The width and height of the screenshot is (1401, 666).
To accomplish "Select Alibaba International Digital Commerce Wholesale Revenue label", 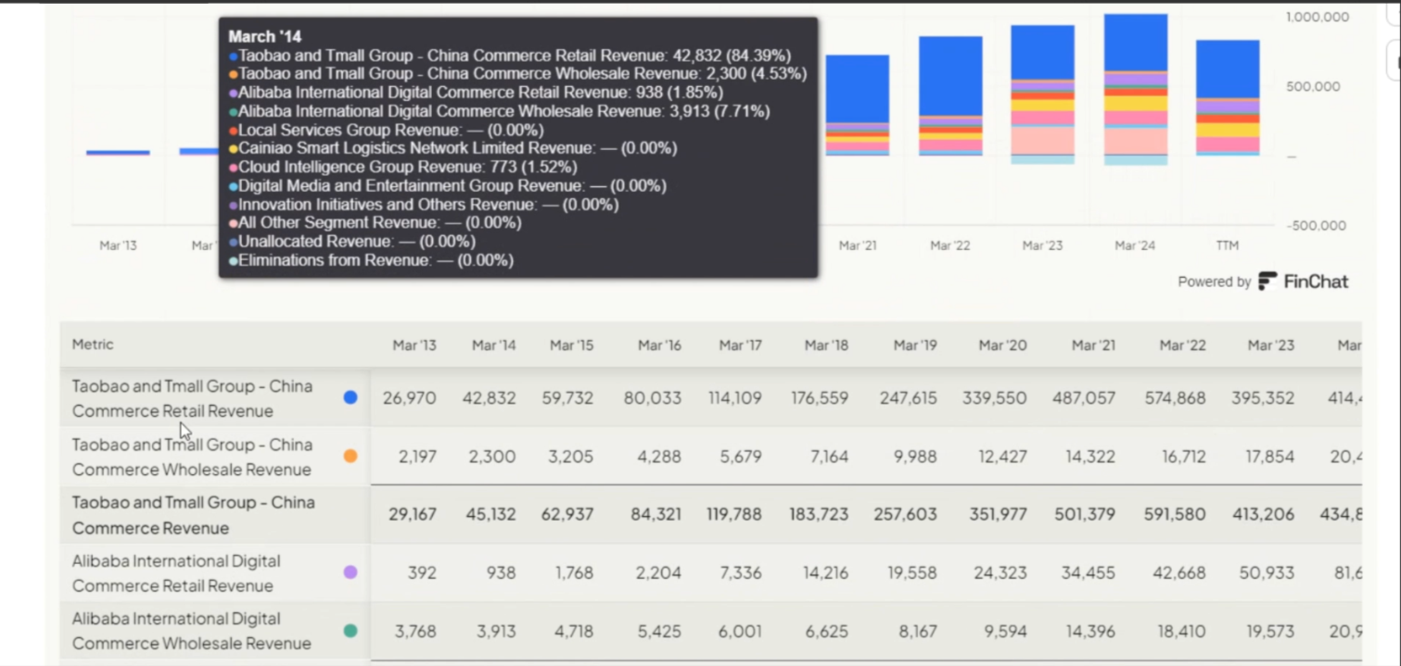I will [x=192, y=631].
